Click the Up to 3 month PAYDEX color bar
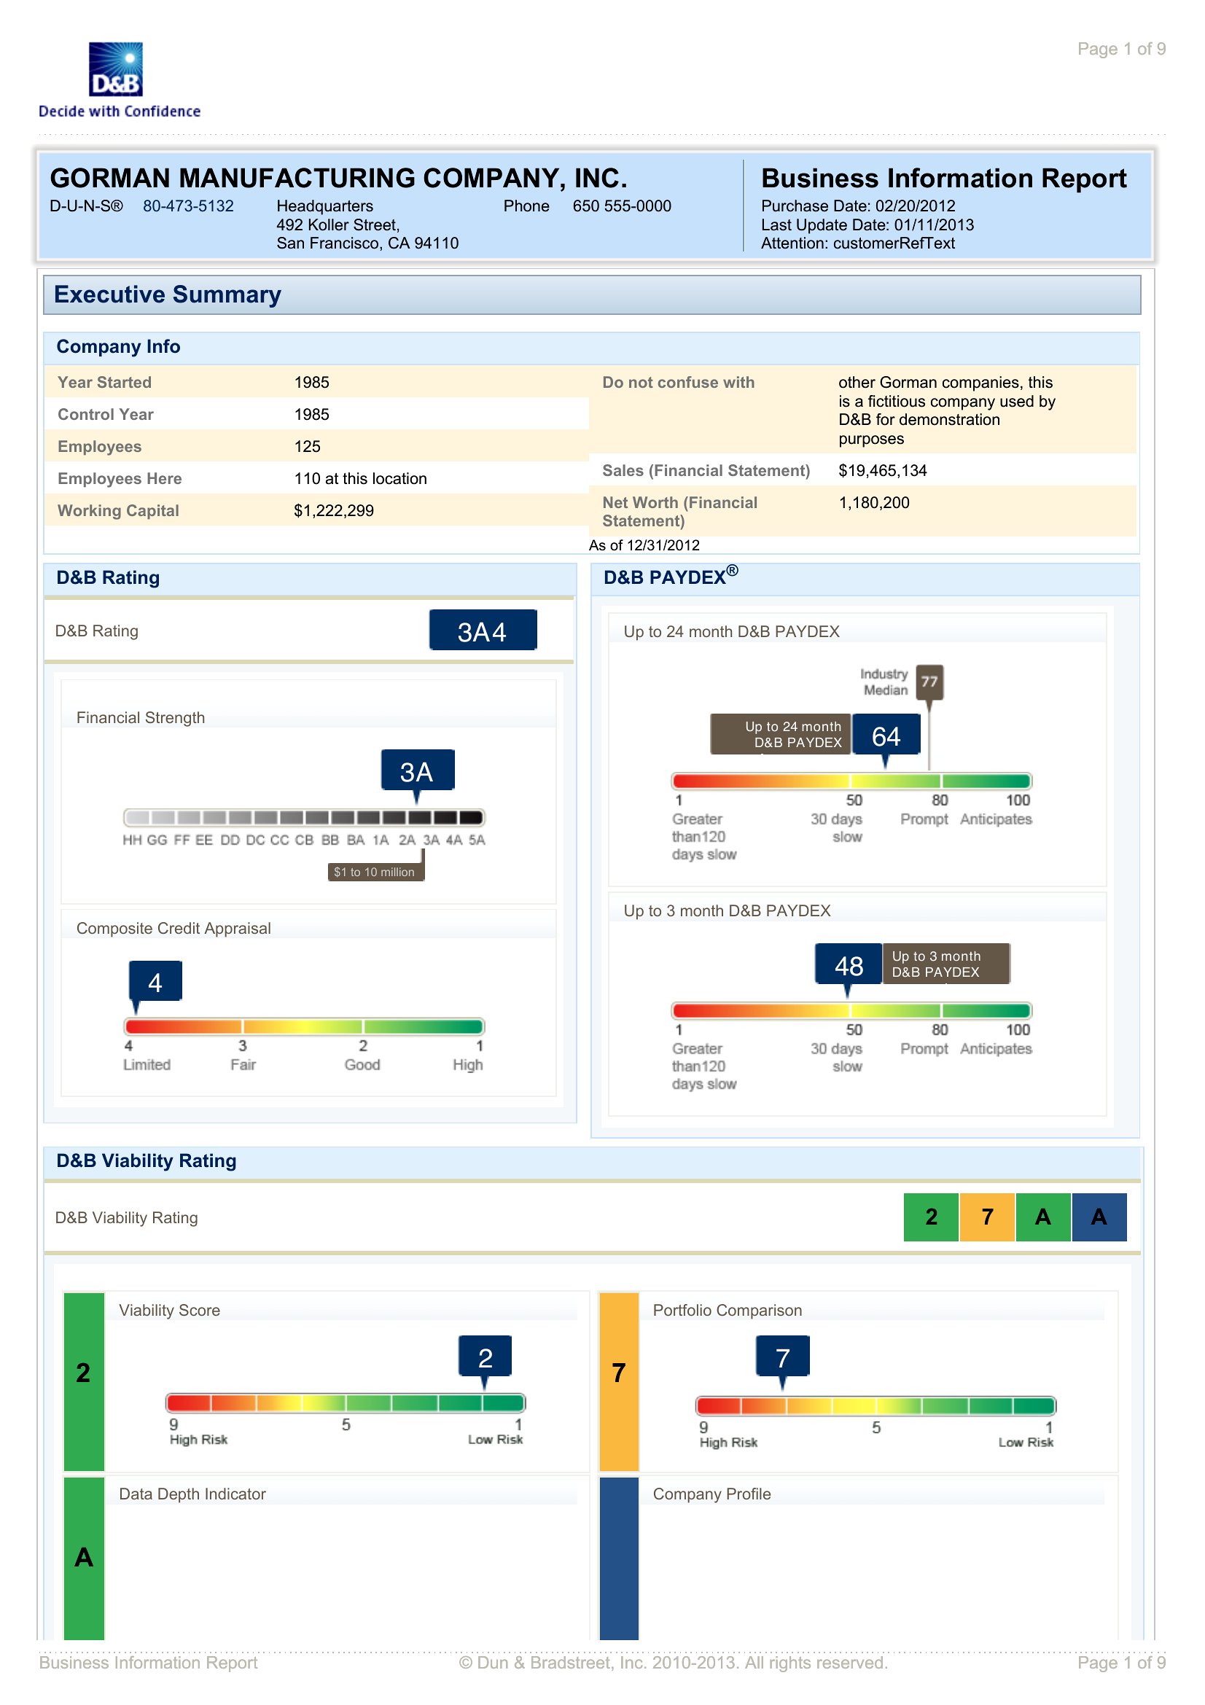Image resolution: width=1205 pixels, height=1705 pixels. click(x=851, y=1010)
